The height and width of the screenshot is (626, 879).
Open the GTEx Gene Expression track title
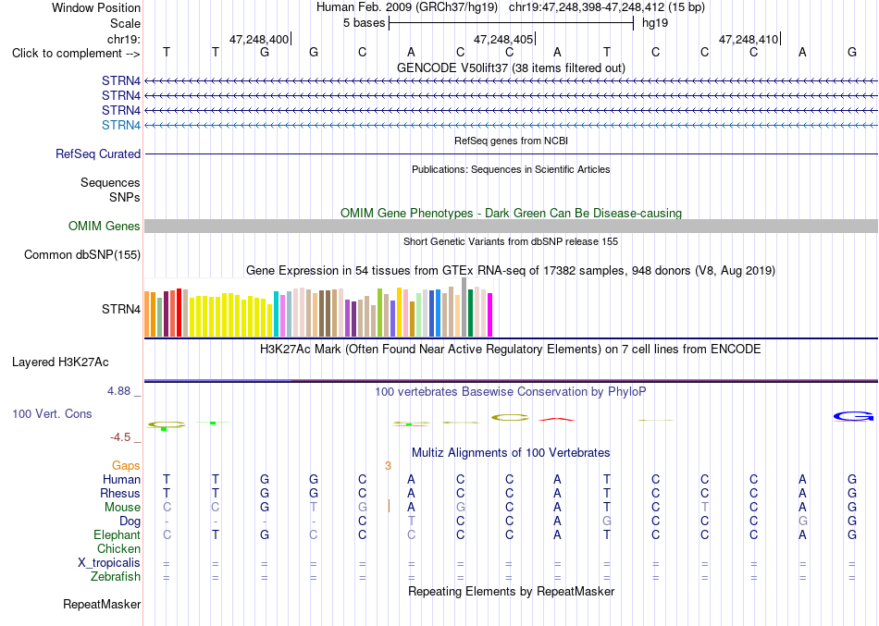click(511, 271)
